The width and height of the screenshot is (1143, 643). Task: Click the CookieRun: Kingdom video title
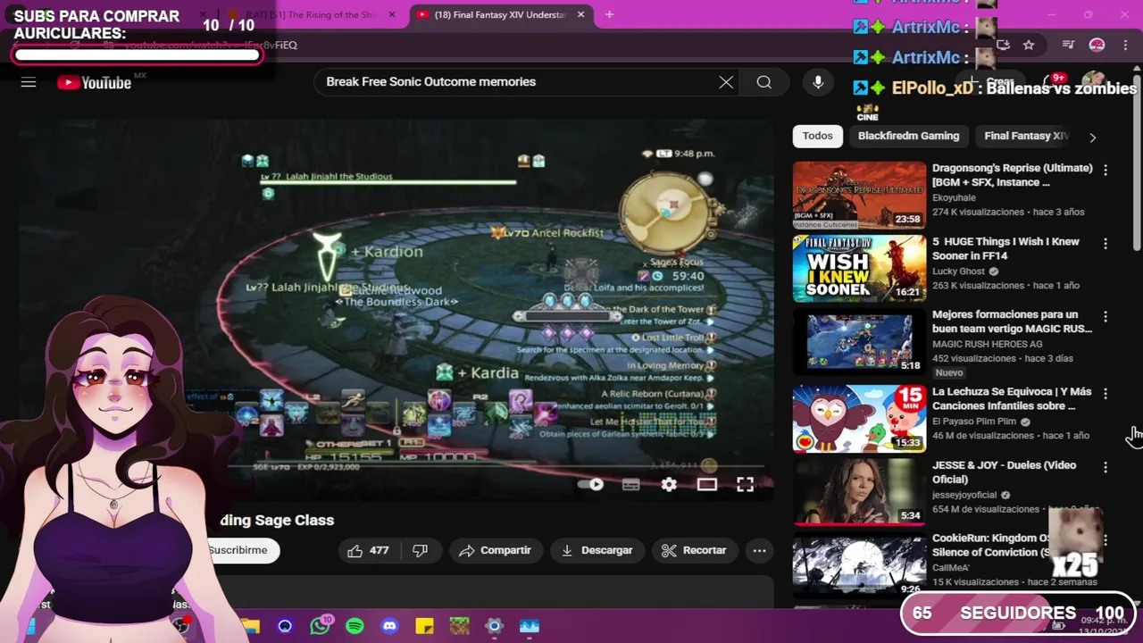(991, 545)
